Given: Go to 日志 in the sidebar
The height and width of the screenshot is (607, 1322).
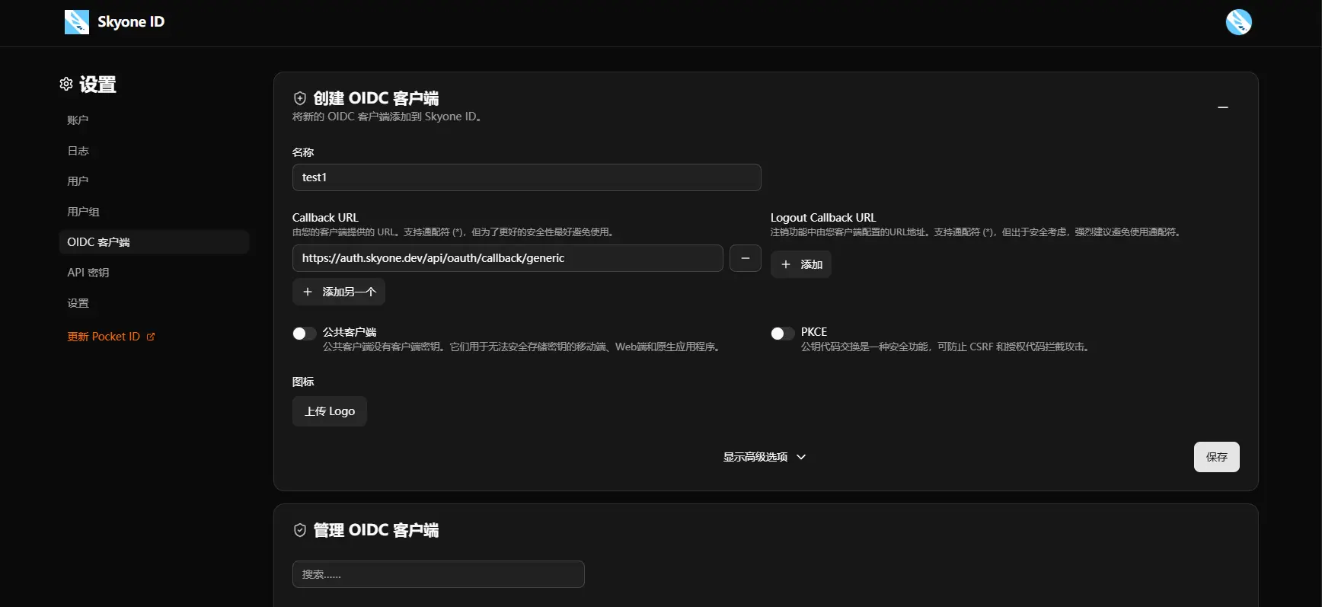Looking at the screenshot, I should (78, 151).
